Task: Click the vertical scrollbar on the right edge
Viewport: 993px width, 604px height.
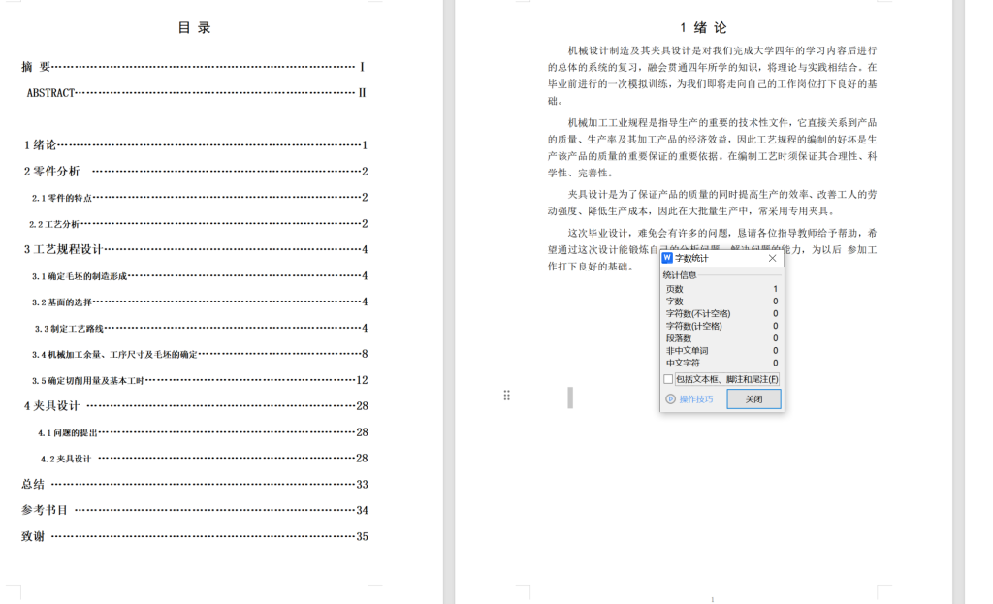Action: pyautogui.click(x=958, y=291)
